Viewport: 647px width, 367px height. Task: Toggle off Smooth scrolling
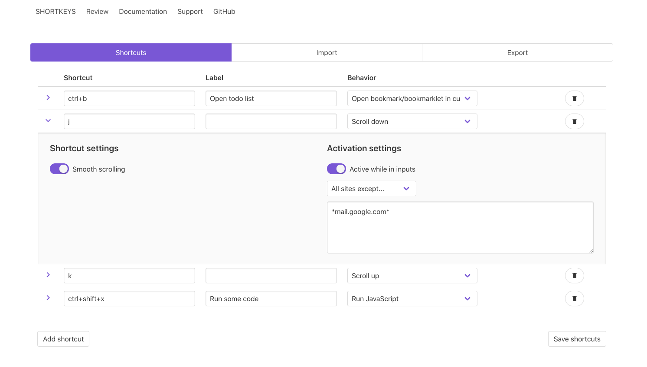[59, 169]
